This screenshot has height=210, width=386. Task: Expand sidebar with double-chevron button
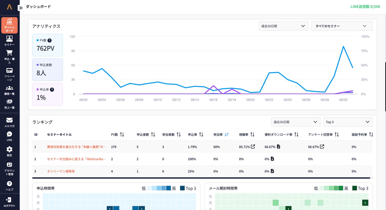click(x=21, y=8)
